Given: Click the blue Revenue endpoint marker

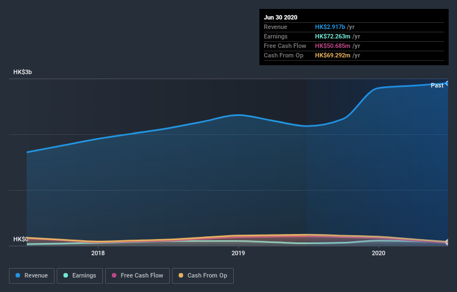Looking at the screenshot, I should (448, 84).
